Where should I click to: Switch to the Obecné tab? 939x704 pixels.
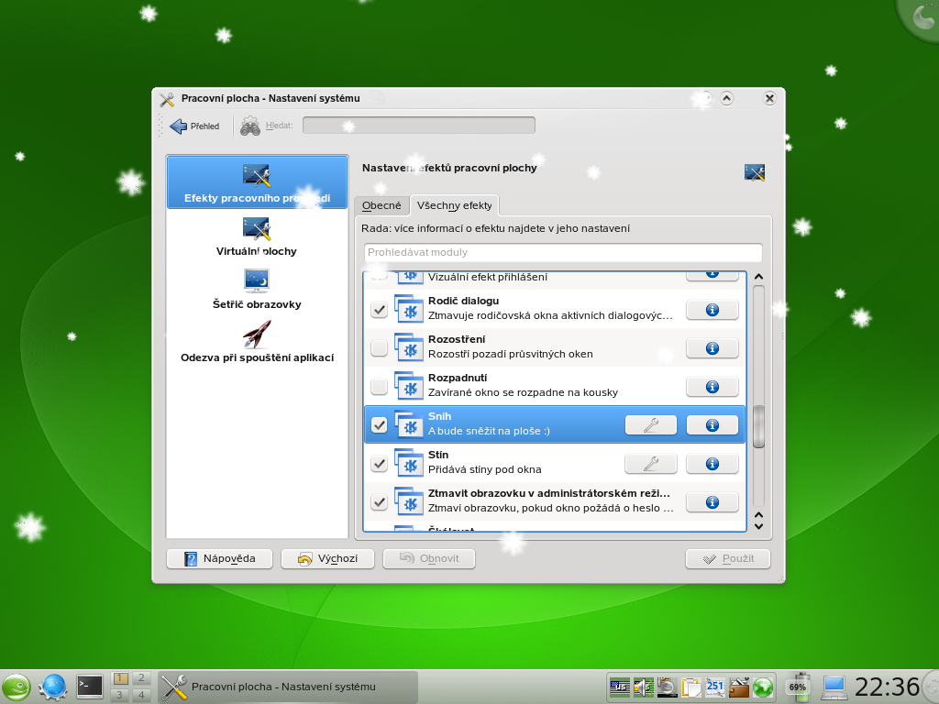pos(381,205)
